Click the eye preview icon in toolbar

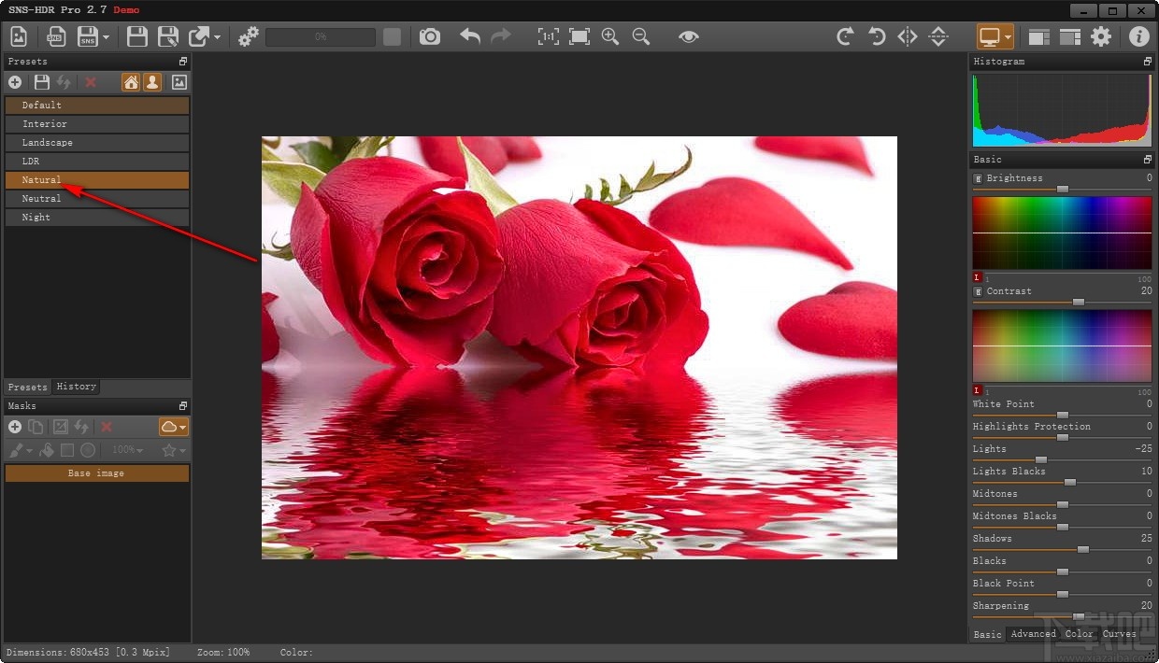689,36
